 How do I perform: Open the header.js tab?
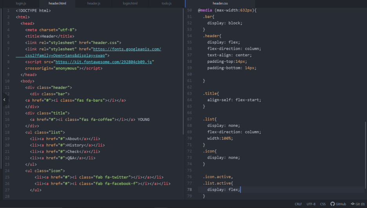point(94,4)
